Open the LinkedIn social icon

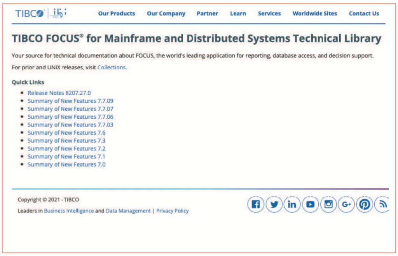292,204
